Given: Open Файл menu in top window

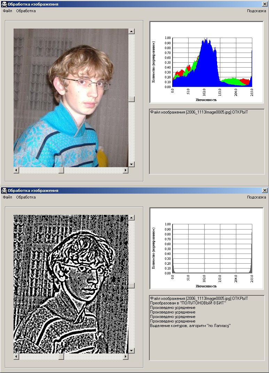Looking at the screenshot, I should 7,11.
